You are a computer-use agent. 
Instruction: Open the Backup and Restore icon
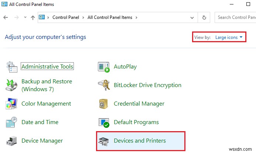coord(11,85)
